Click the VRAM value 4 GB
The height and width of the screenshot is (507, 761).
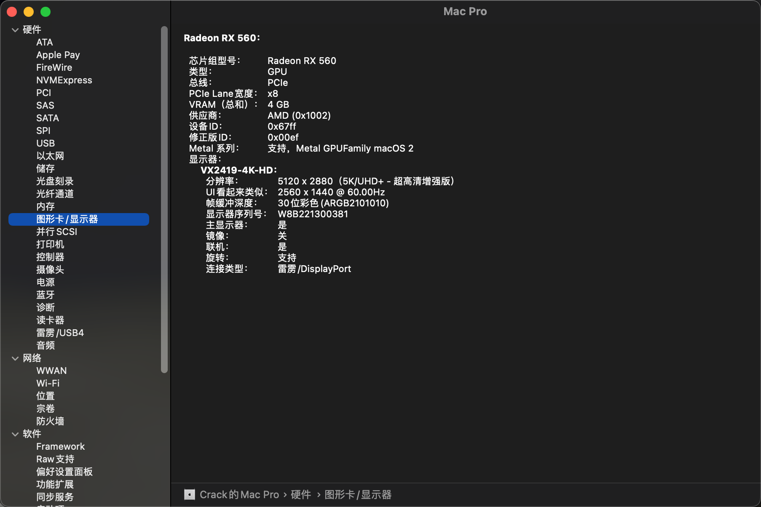tap(279, 104)
